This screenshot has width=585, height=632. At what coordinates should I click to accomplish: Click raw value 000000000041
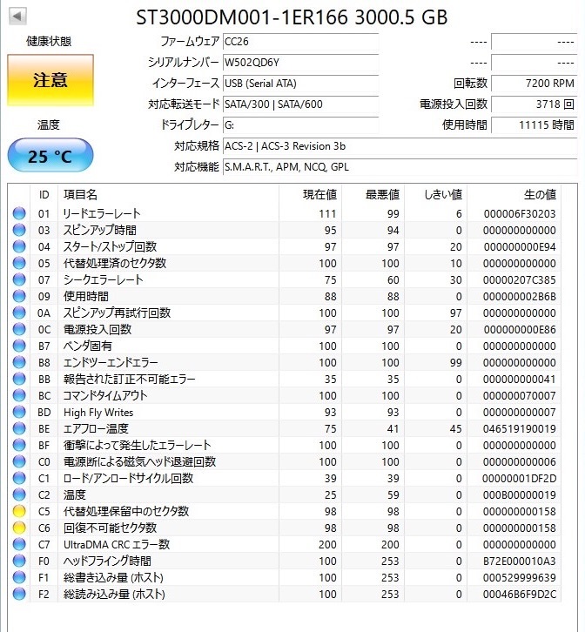[520, 380]
